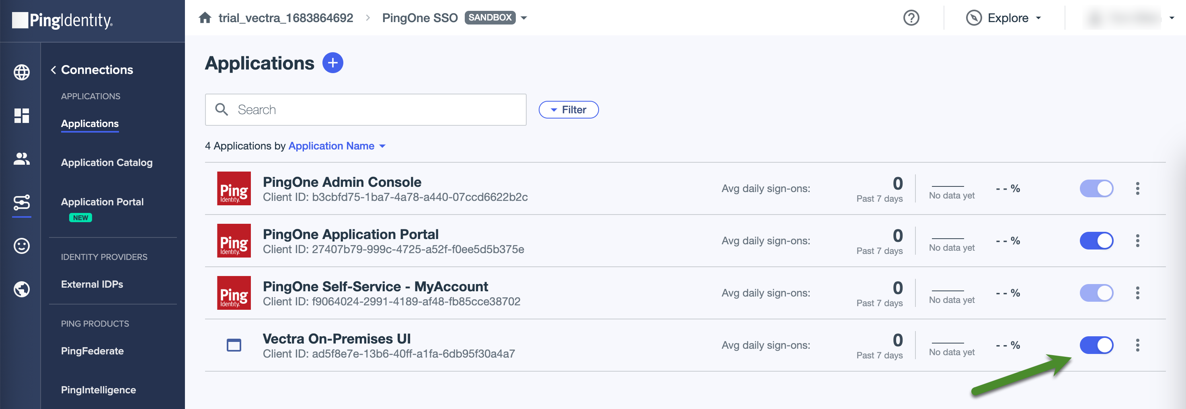Open the Experiences smiley icon
The image size is (1186, 409).
click(21, 245)
